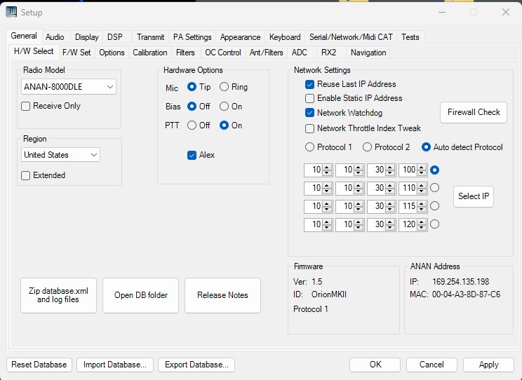This screenshot has height=380, width=522.
Task: Open the Ant/Filters sub-tab
Action: click(x=267, y=53)
